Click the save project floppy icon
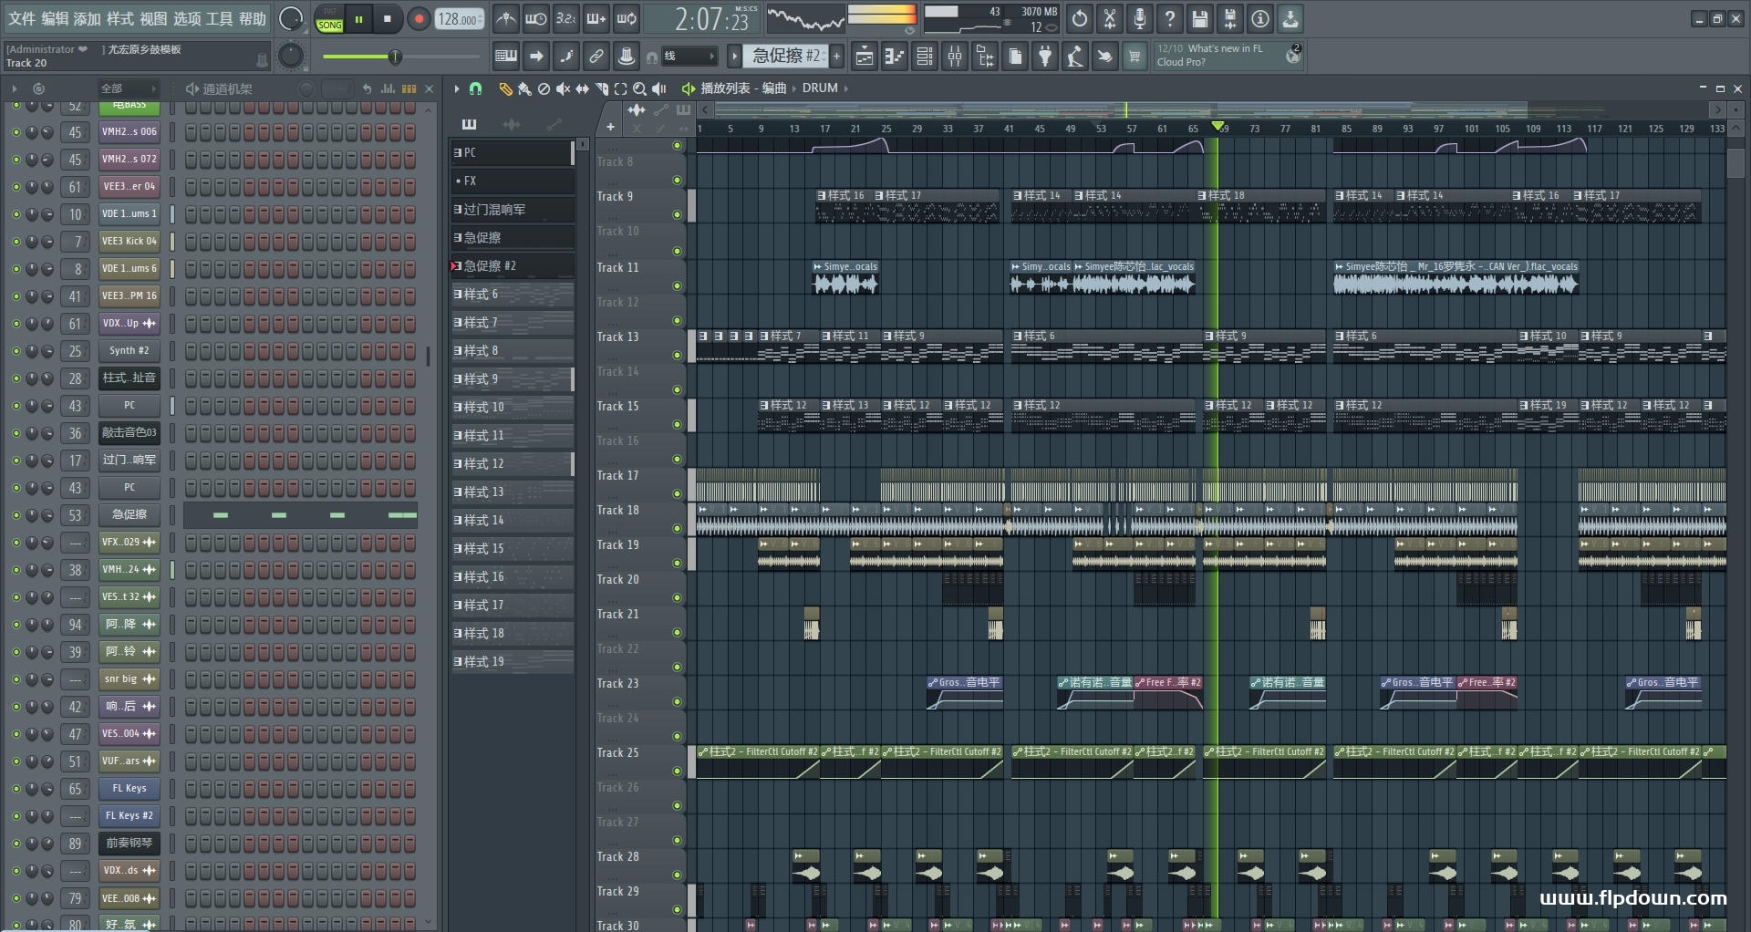Screen dimensions: 1751x932 click(1199, 19)
